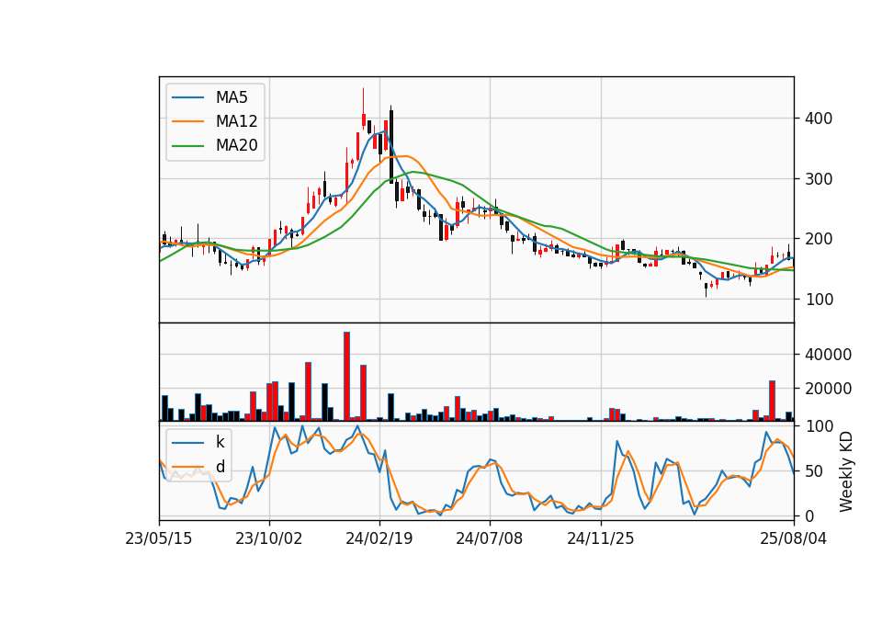Screen dimensions: 882x634
Task: Click the MA12 legend label
Action: point(236,121)
